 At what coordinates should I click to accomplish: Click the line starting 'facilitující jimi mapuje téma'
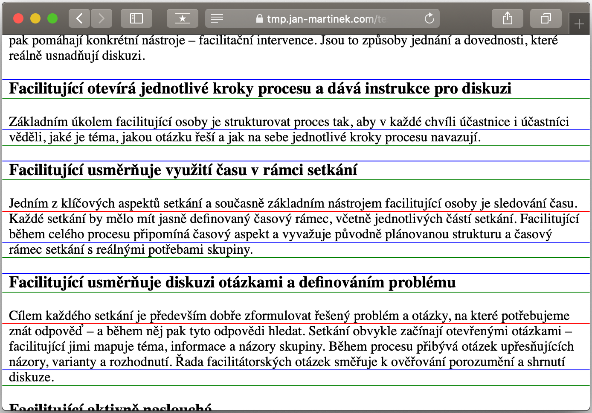(291, 347)
